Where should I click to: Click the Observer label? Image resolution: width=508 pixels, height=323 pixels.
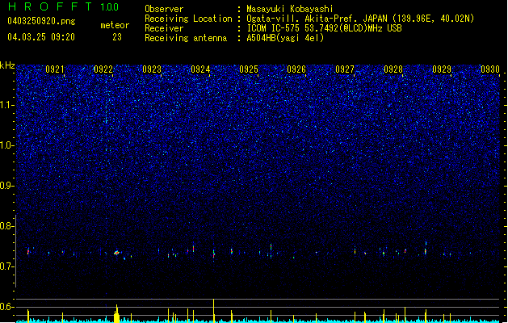pos(164,9)
